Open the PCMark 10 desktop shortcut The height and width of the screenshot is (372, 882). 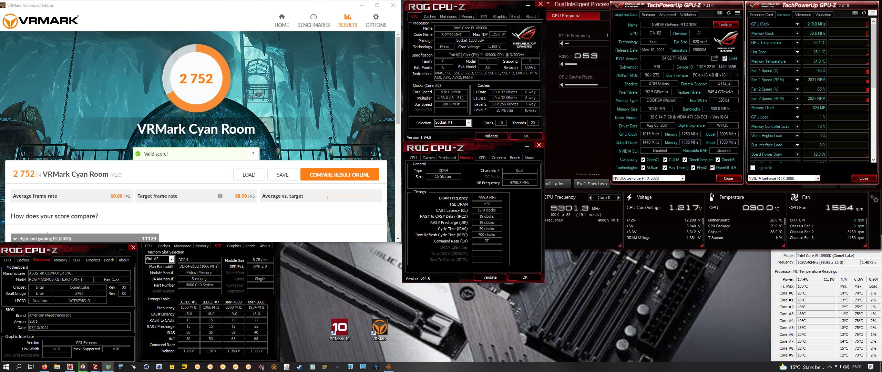pos(339,330)
